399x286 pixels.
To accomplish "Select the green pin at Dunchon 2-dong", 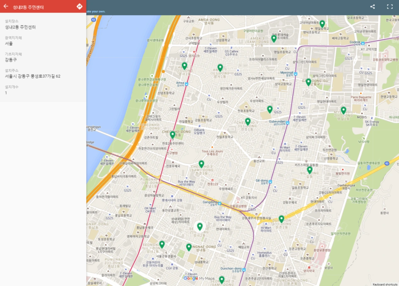I will [281, 219].
